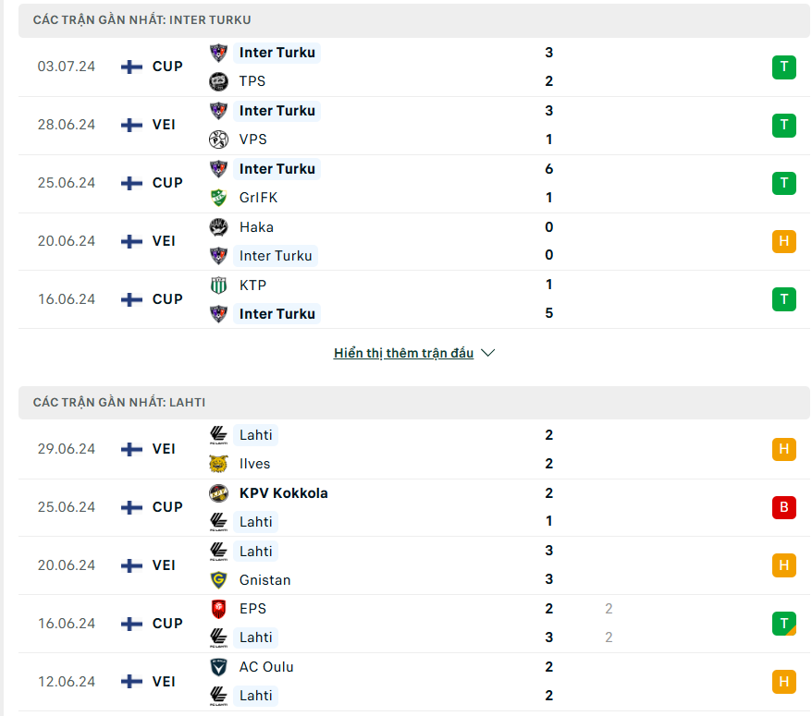Click the KTP striped crest icon
Screen dimensions: 812x716
[x=218, y=285]
